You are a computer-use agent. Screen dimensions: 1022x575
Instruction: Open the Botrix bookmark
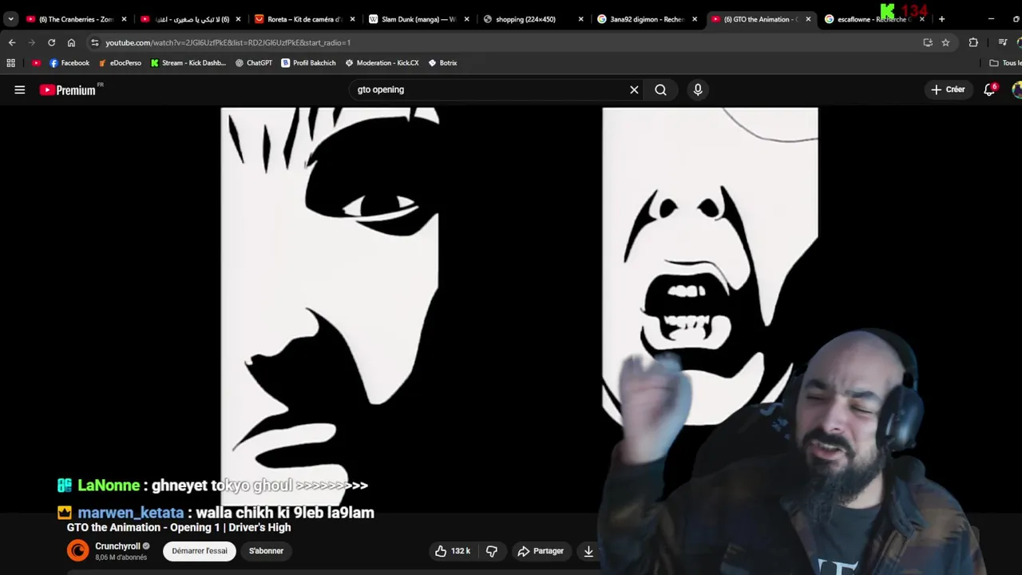[443, 63]
